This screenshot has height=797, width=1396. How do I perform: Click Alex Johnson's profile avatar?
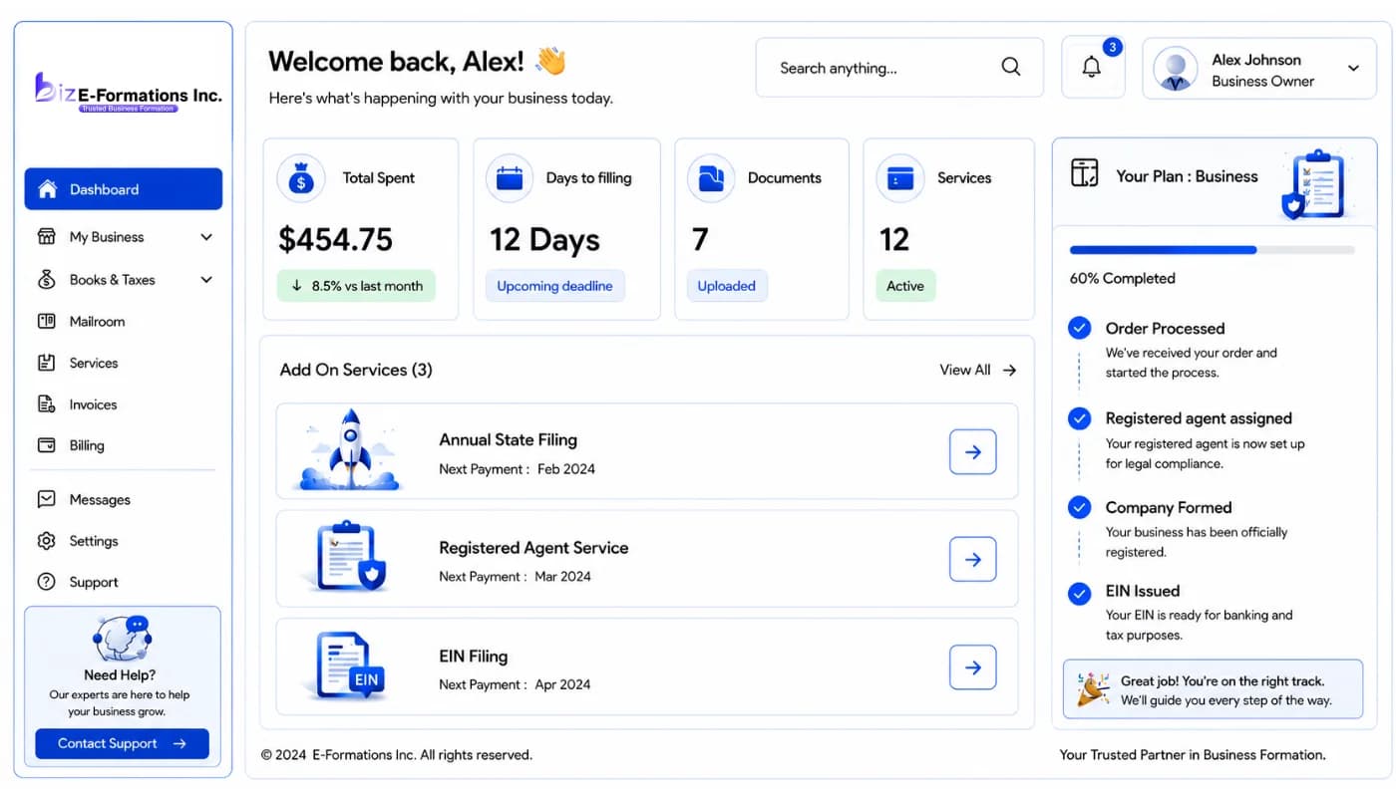click(x=1176, y=70)
